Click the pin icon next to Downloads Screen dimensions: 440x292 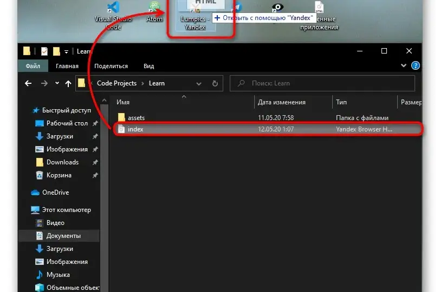point(95,162)
